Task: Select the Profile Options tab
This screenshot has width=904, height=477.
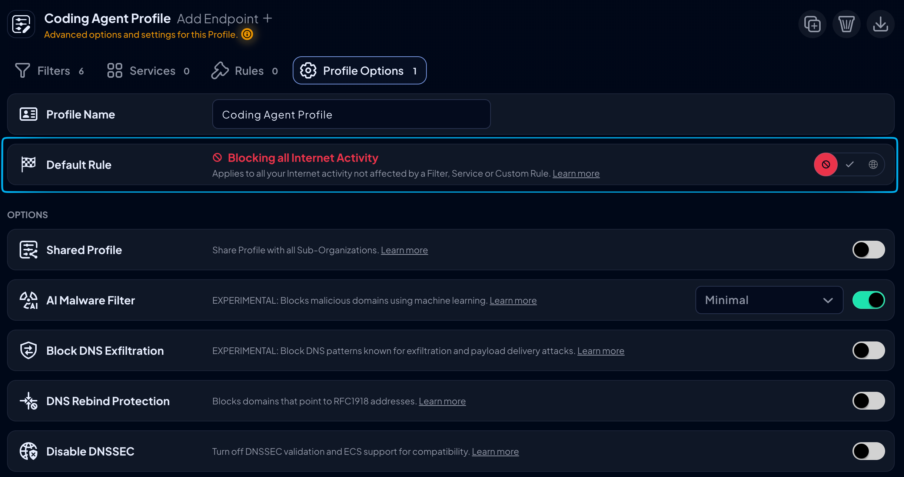Action: (x=359, y=70)
